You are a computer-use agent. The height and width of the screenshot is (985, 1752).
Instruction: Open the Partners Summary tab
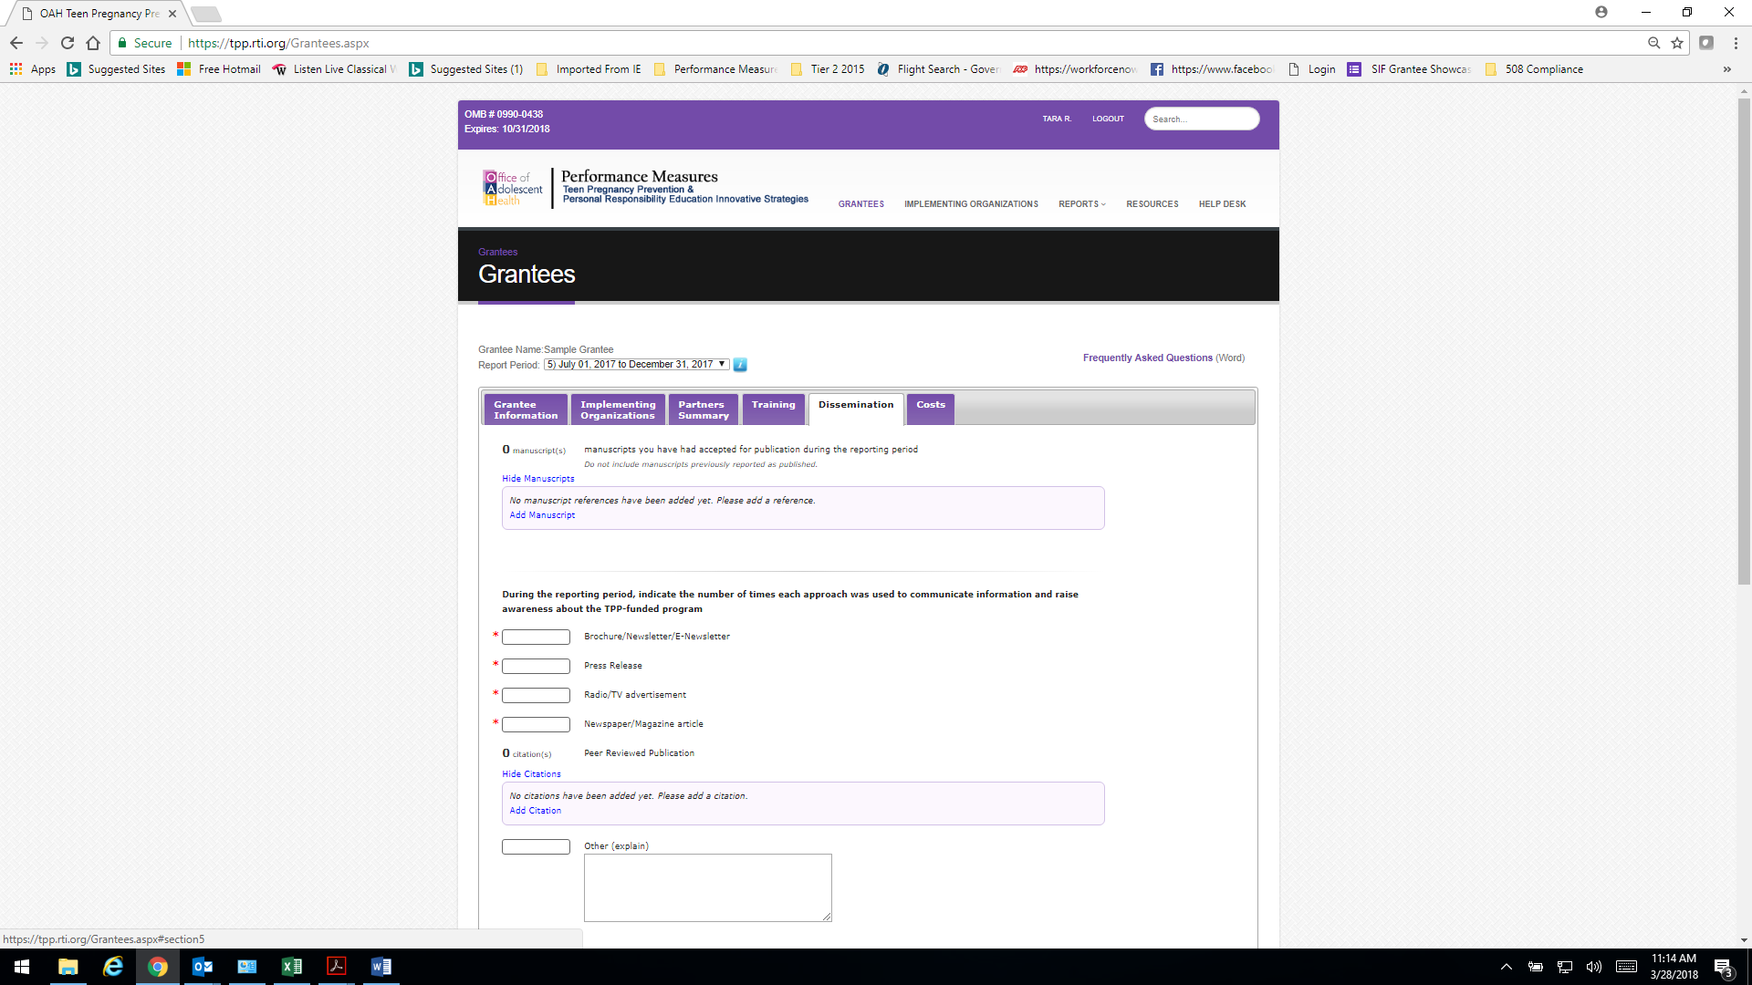click(x=703, y=410)
